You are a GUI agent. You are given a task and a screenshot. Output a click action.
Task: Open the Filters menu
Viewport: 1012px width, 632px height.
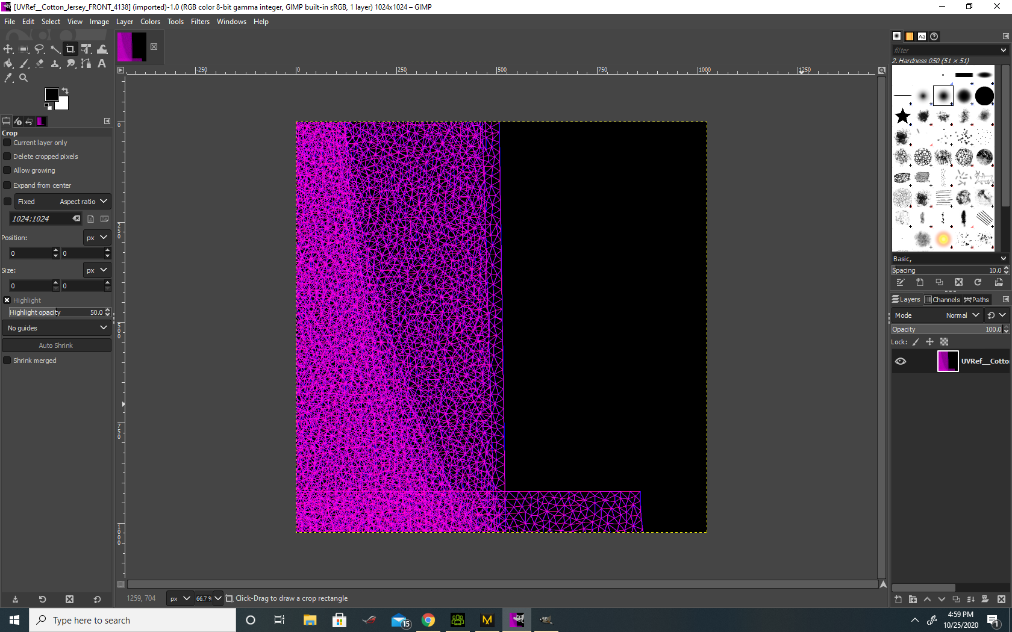200,22
